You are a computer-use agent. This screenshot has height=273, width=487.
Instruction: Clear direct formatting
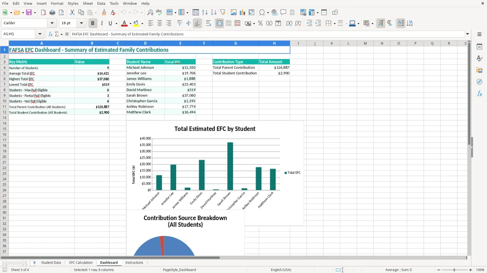pyautogui.click(x=113, y=13)
